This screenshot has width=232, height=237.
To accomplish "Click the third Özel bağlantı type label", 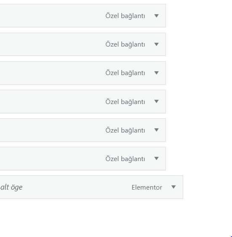I will [125, 73].
